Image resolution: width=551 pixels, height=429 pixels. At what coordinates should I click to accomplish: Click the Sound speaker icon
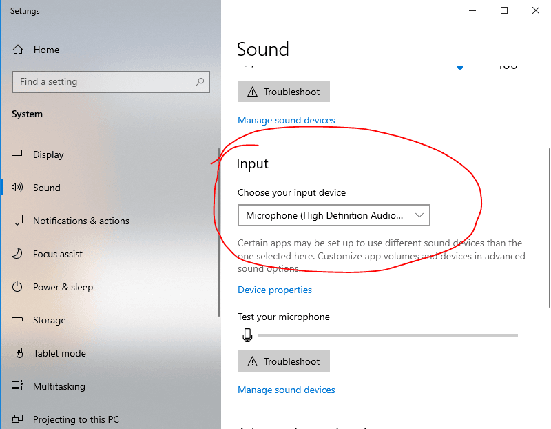click(17, 187)
